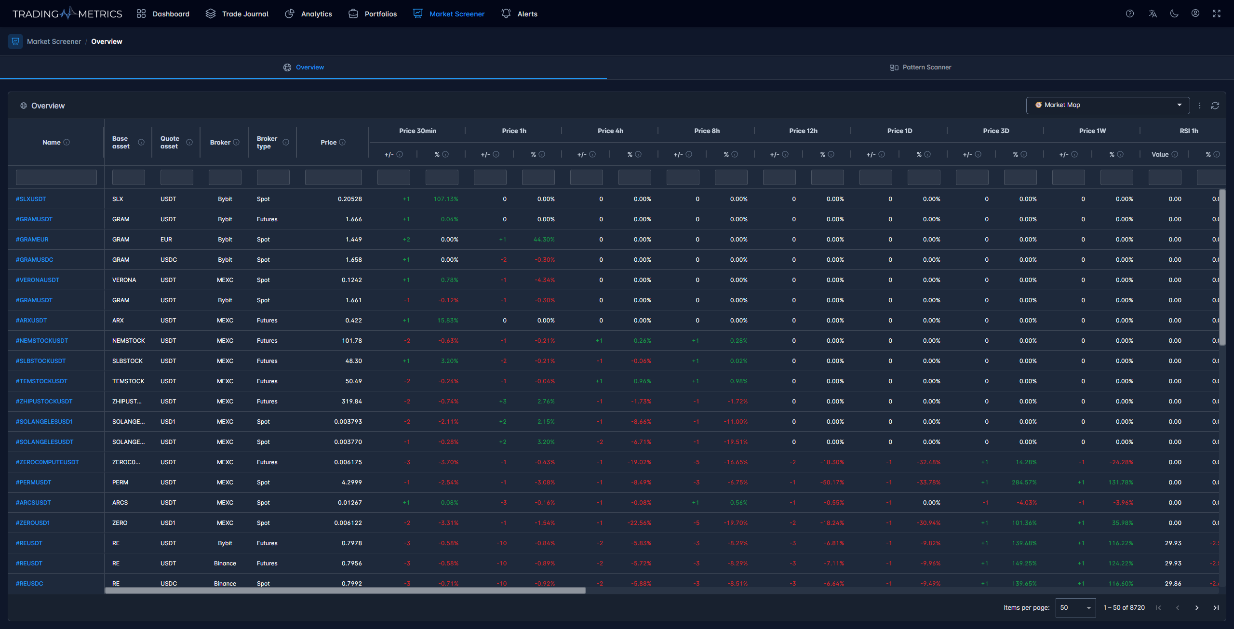This screenshot has height=629, width=1234.
Task: Click info icon for Price 1h +/-
Action: [496, 154]
